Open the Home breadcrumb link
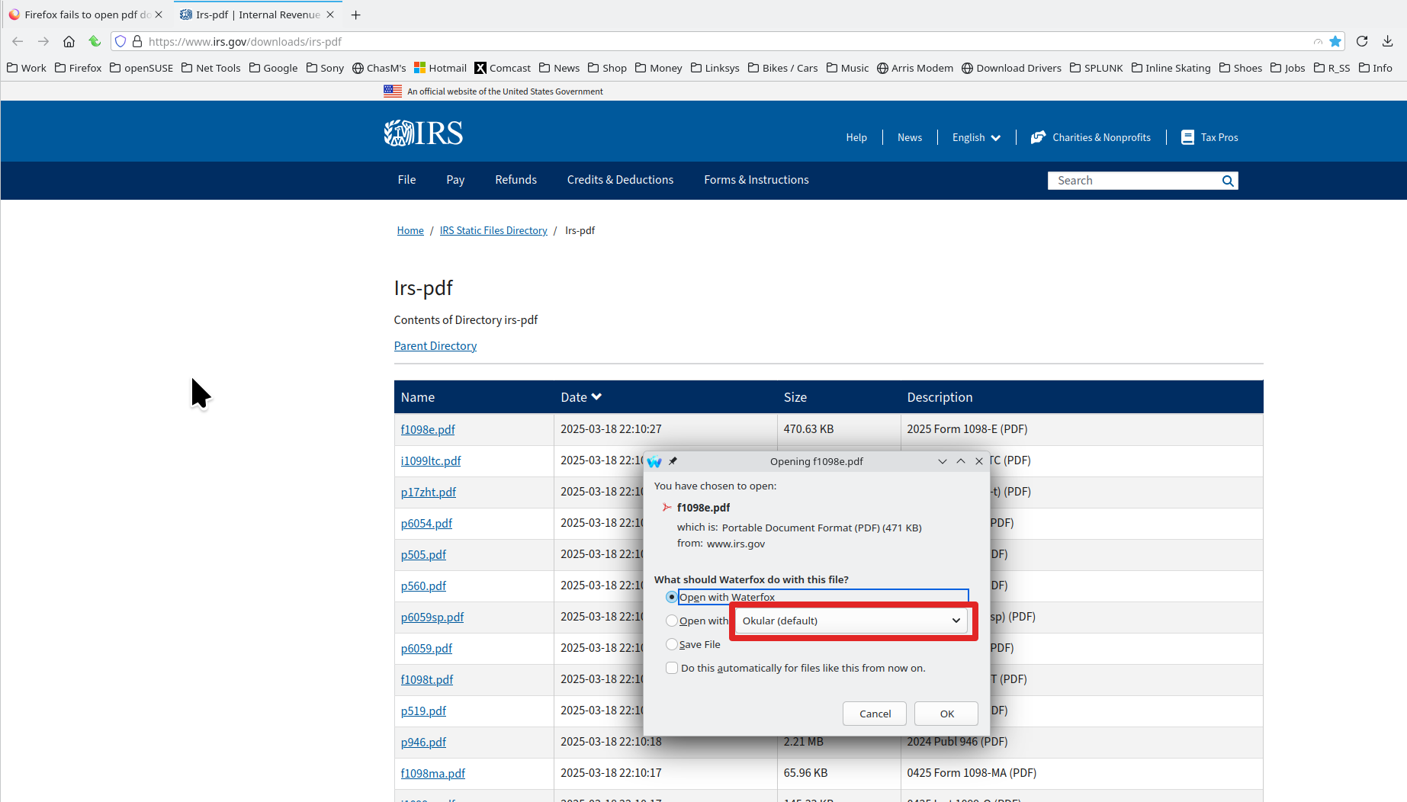 pos(410,230)
